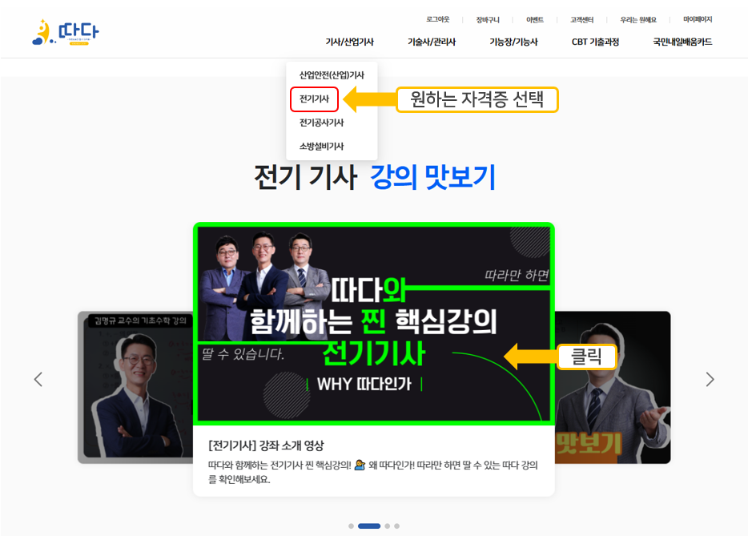Open the 기술사/관리사 main menu
Screen dimensions: 748x536
click(x=432, y=42)
